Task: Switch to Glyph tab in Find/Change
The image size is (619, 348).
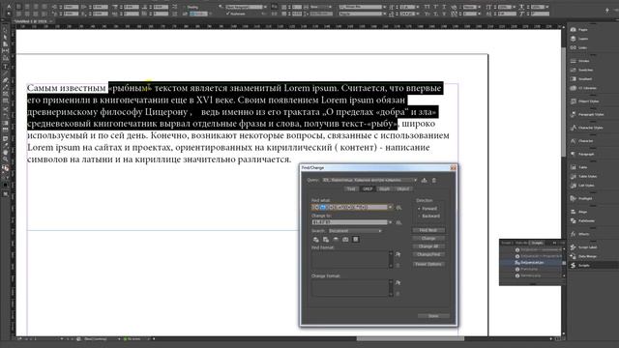Action: click(384, 189)
